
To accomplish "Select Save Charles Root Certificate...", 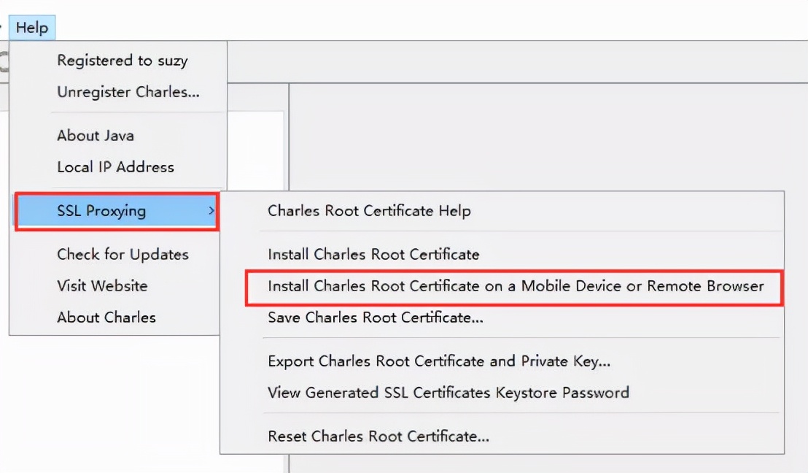I will coord(502,318).
